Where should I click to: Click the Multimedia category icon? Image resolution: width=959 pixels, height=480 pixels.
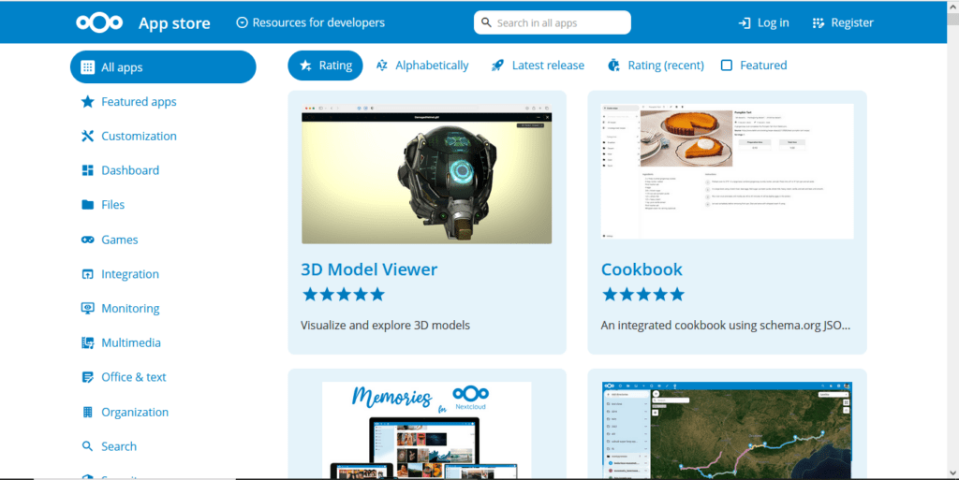click(x=87, y=343)
